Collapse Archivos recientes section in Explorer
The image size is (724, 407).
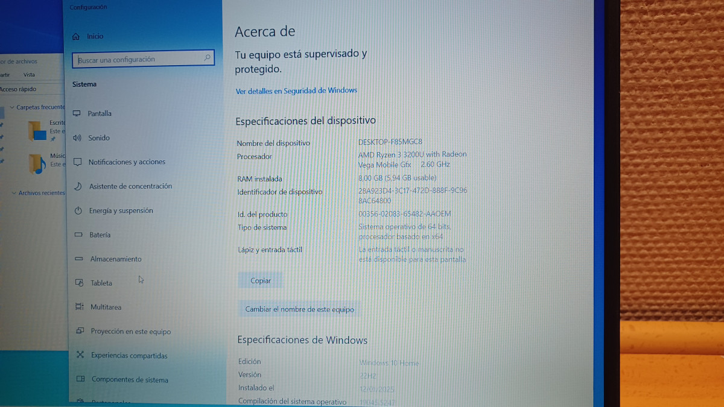click(x=13, y=193)
